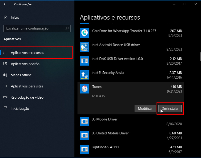
Task: Click the LG United Mobile Driver icon
Action: (x=84, y=135)
